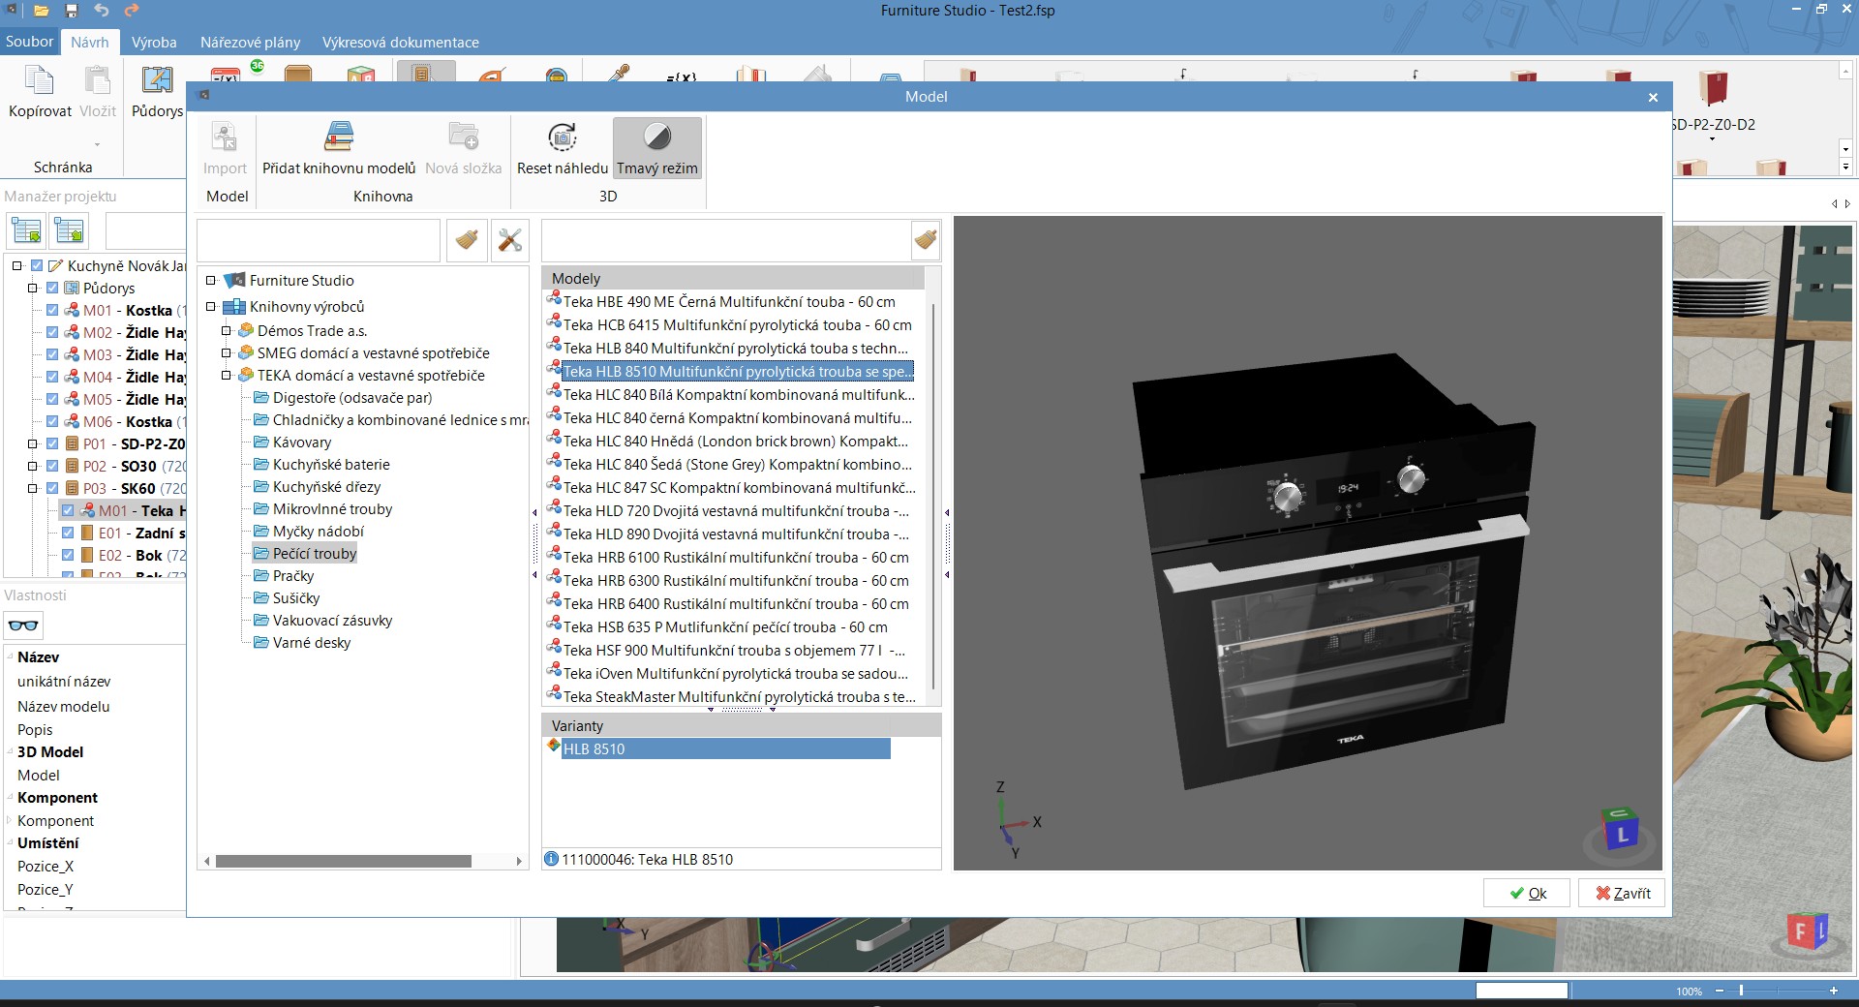
Task: Switch to the Výroba tab
Action: click(x=154, y=43)
